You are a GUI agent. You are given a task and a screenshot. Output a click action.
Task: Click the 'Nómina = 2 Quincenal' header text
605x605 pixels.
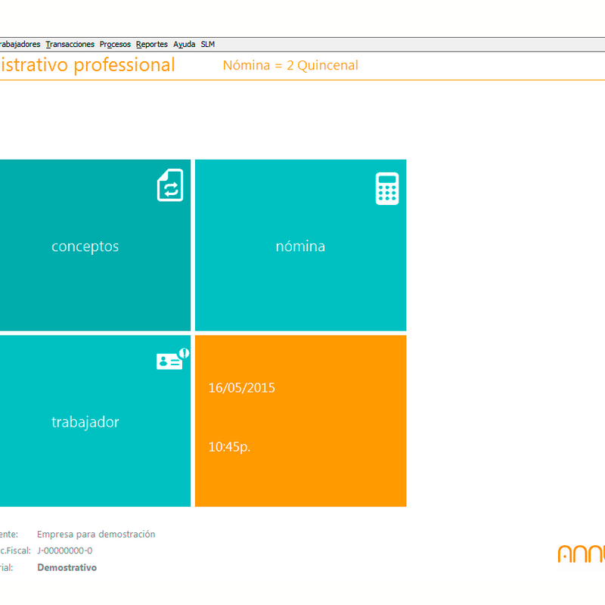point(290,65)
